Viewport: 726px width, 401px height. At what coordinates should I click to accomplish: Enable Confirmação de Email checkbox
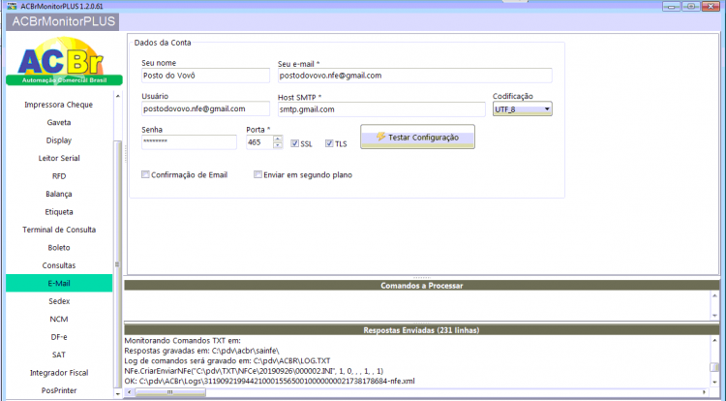point(145,174)
